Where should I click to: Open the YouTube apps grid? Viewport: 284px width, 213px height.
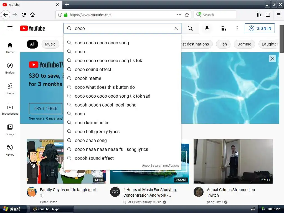(x=224, y=28)
